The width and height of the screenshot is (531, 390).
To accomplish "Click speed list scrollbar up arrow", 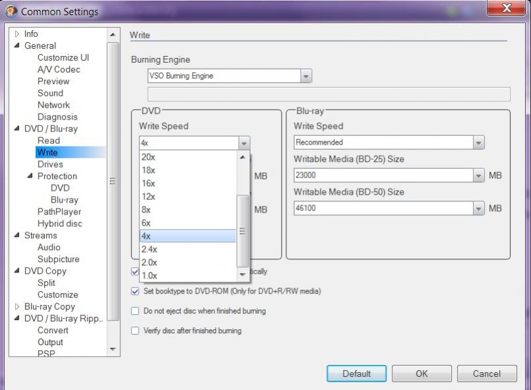I will pyautogui.click(x=243, y=157).
